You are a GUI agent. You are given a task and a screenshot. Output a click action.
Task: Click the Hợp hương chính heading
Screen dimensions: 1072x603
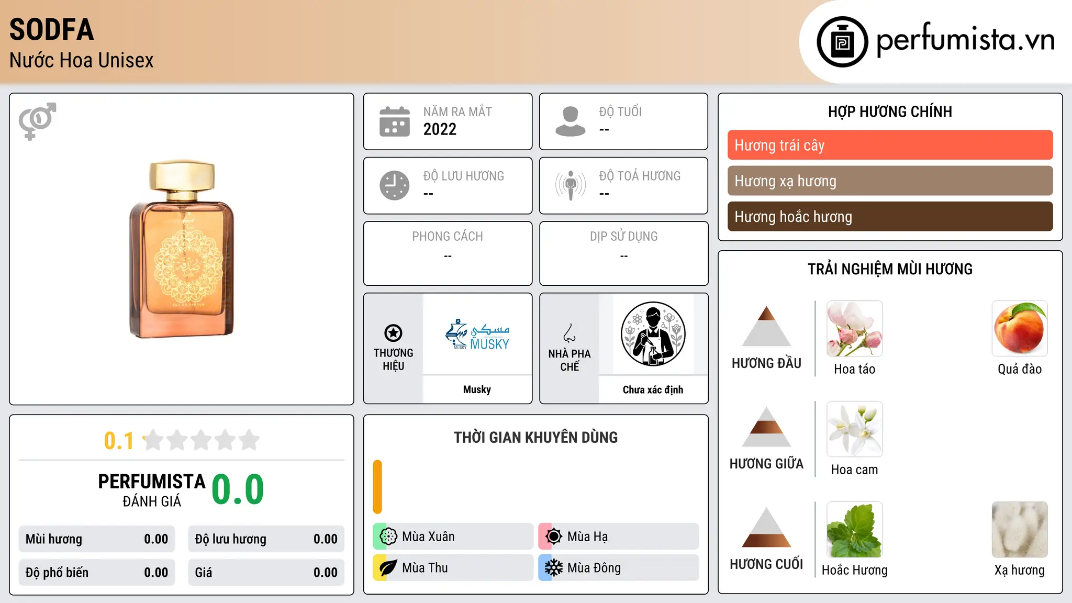point(890,111)
